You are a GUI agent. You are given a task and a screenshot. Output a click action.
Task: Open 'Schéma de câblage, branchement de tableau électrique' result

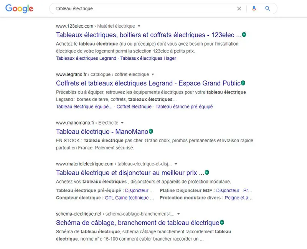point(138,223)
